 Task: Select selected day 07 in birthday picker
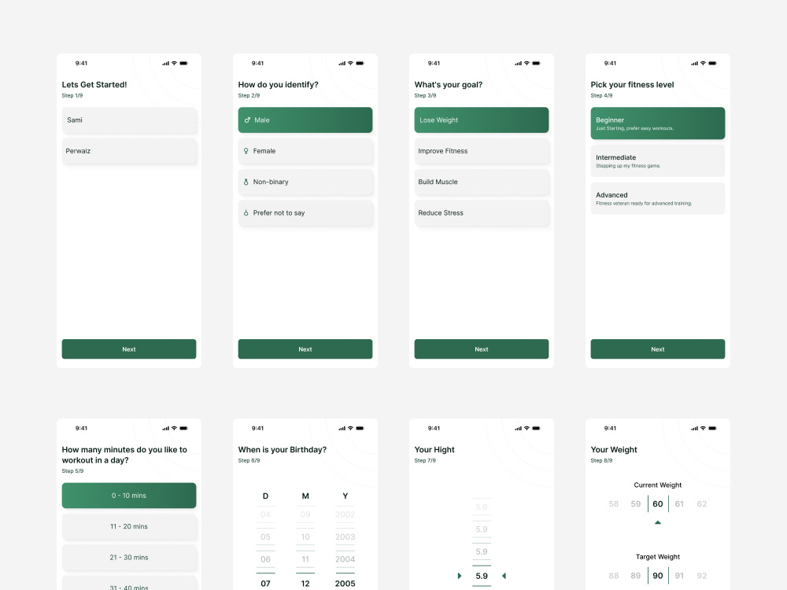click(265, 584)
